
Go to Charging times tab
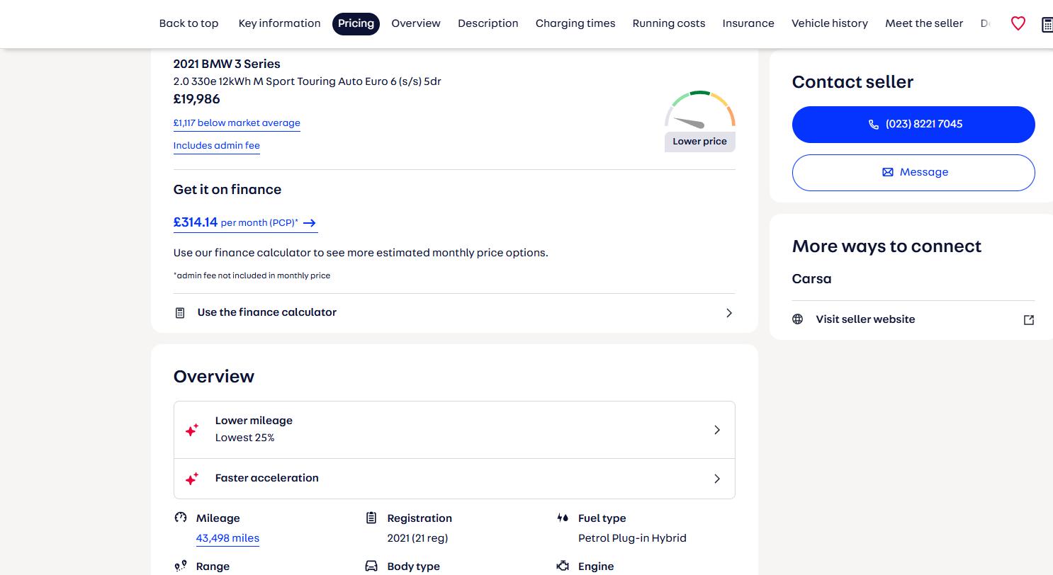(575, 23)
